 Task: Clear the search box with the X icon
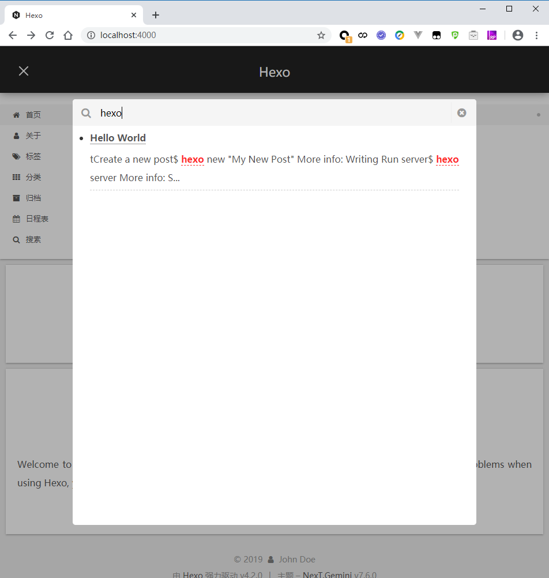[461, 112]
